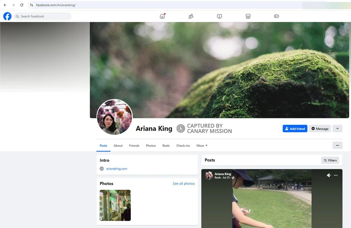Open the three-dot menu on the reel
The width and height of the screenshot is (351, 228).
tap(336, 175)
